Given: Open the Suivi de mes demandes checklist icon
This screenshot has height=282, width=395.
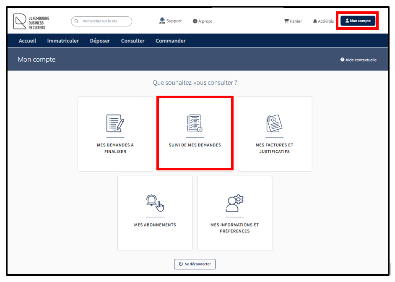Looking at the screenshot, I should click(x=195, y=123).
